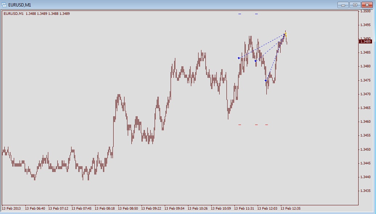Click the 1.3495 price scale label
This screenshot has height=214, width=376.
(x=365, y=25)
